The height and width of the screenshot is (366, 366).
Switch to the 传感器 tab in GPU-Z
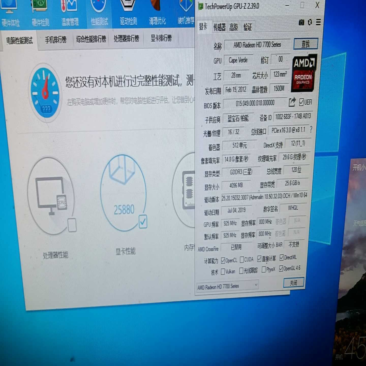pos(219,27)
